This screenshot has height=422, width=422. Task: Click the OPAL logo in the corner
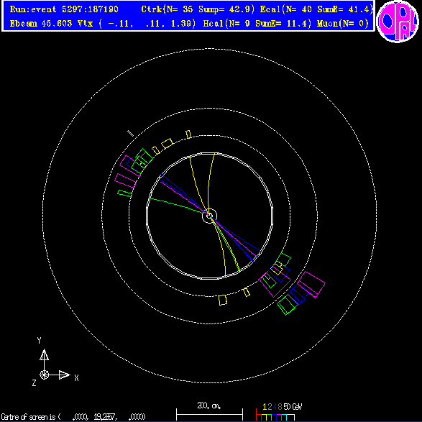coord(398,22)
